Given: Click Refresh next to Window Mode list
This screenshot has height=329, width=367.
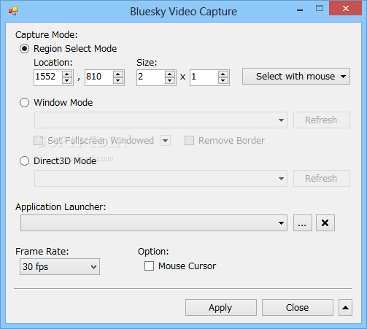Looking at the screenshot, I should coord(322,120).
